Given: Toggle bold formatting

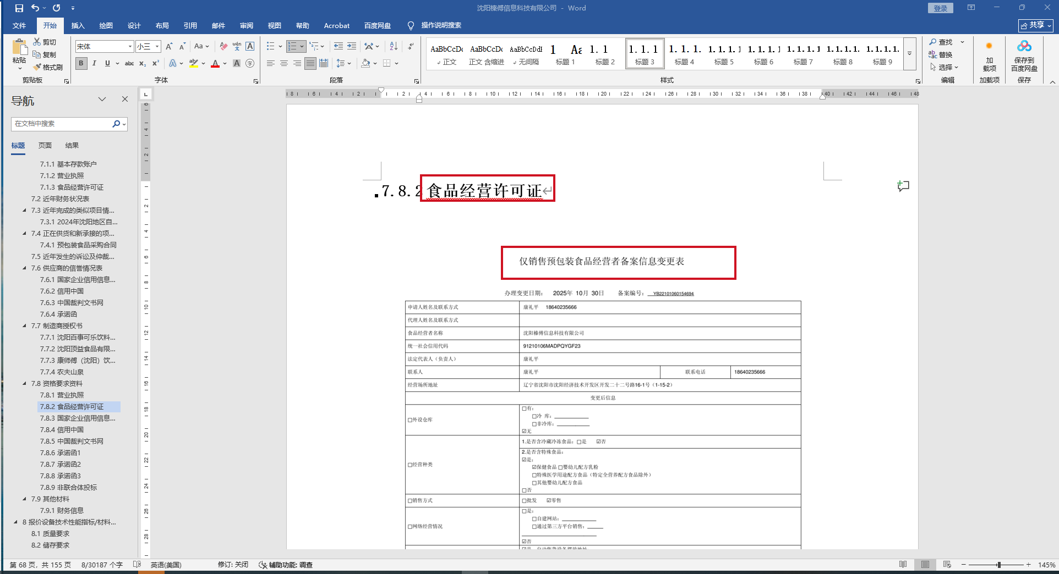Looking at the screenshot, I should (x=81, y=63).
